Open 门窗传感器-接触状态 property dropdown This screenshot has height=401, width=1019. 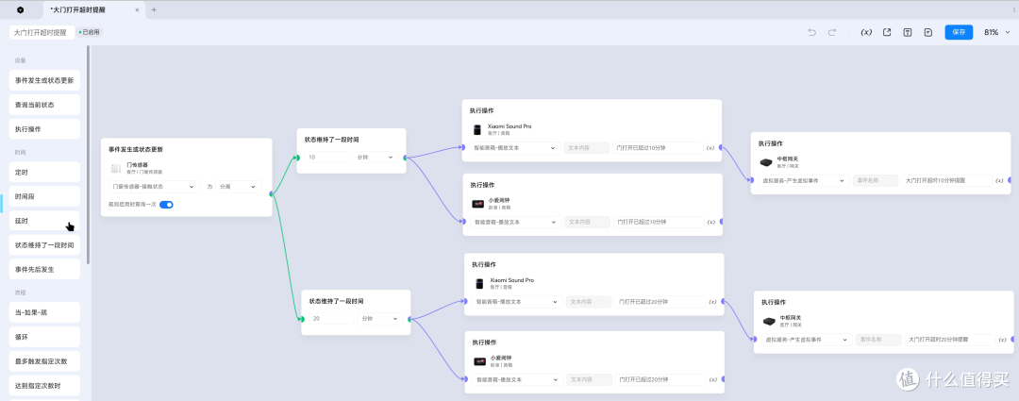(154, 187)
